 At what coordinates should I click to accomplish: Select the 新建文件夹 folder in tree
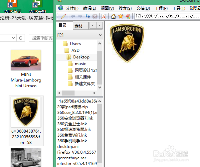(82, 83)
